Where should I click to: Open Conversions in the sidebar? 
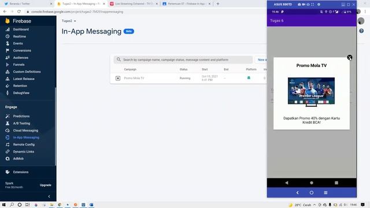click(22, 50)
